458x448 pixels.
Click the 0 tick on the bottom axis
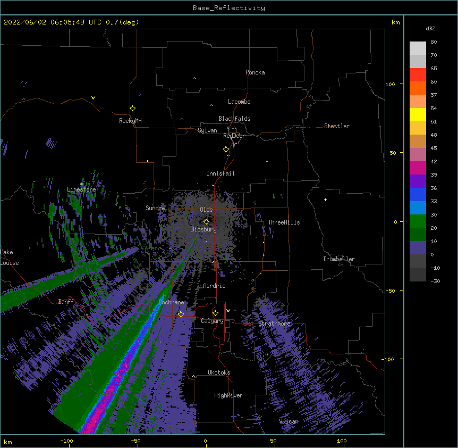pyautogui.click(x=205, y=441)
